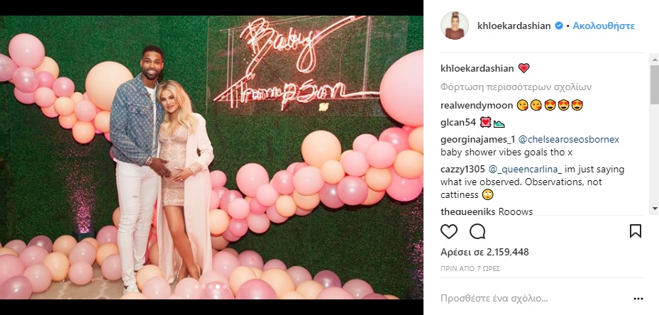The height and width of the screenshot is (315, 659).
Task: Open the profile picture avatar at the top
Action: coord(454,26)
